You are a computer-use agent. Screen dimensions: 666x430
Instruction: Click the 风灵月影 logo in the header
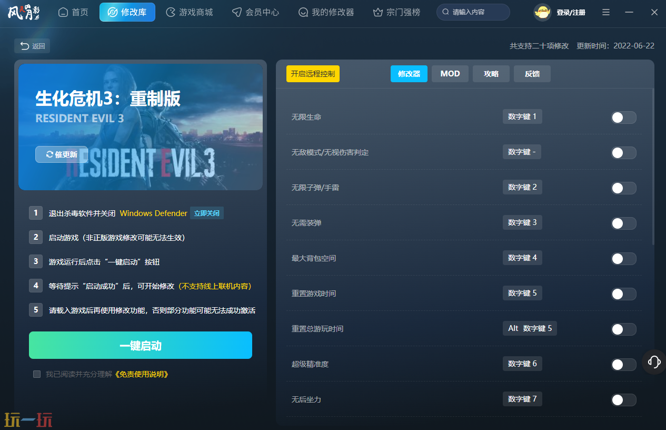point(24,12)
